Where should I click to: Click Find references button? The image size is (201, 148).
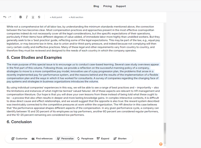42,139
